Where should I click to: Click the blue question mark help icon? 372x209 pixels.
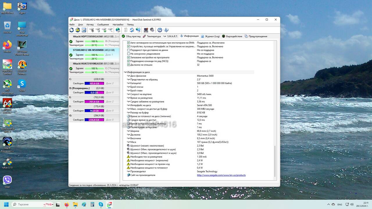[160, 30]
